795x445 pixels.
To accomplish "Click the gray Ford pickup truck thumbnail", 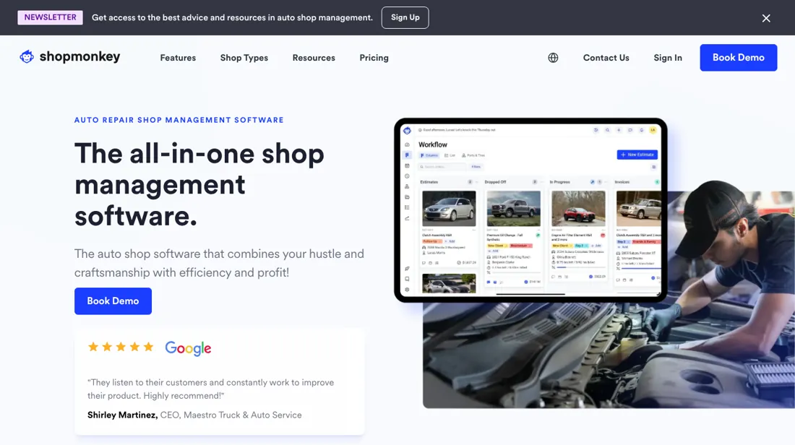I will (x=514, y=208).
